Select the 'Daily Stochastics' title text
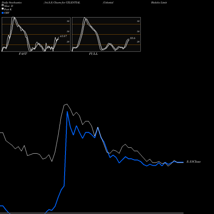 tap(12, 3)
